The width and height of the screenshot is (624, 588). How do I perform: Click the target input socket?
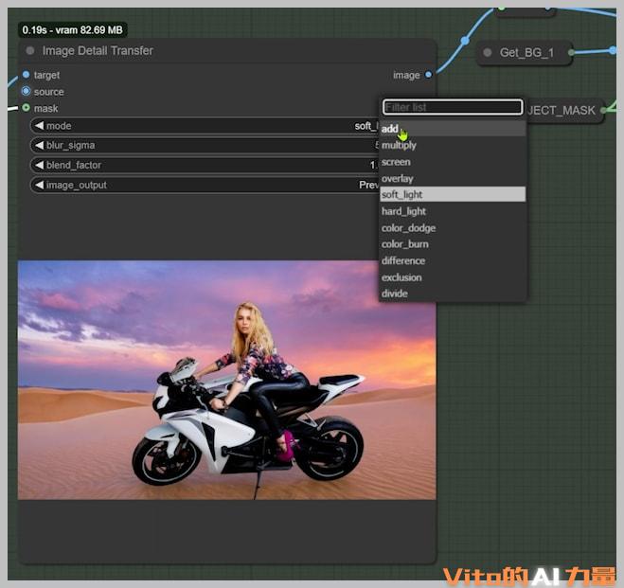tap(26, 75)
